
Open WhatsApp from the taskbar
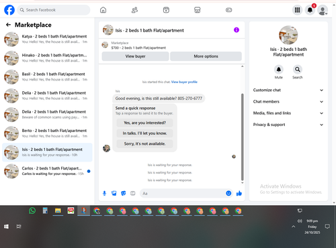coord(32,210)
